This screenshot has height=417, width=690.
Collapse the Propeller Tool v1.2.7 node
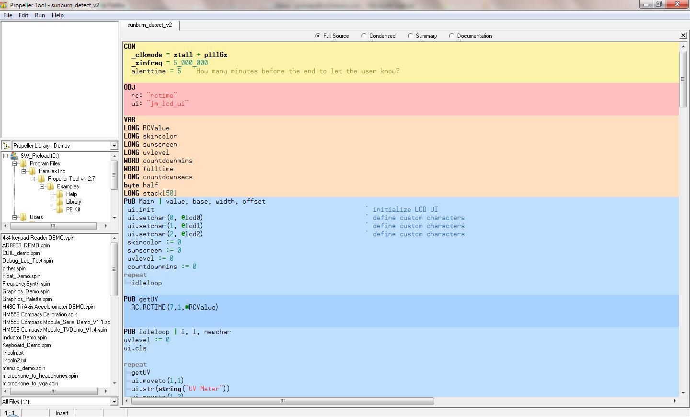point(33,179)
